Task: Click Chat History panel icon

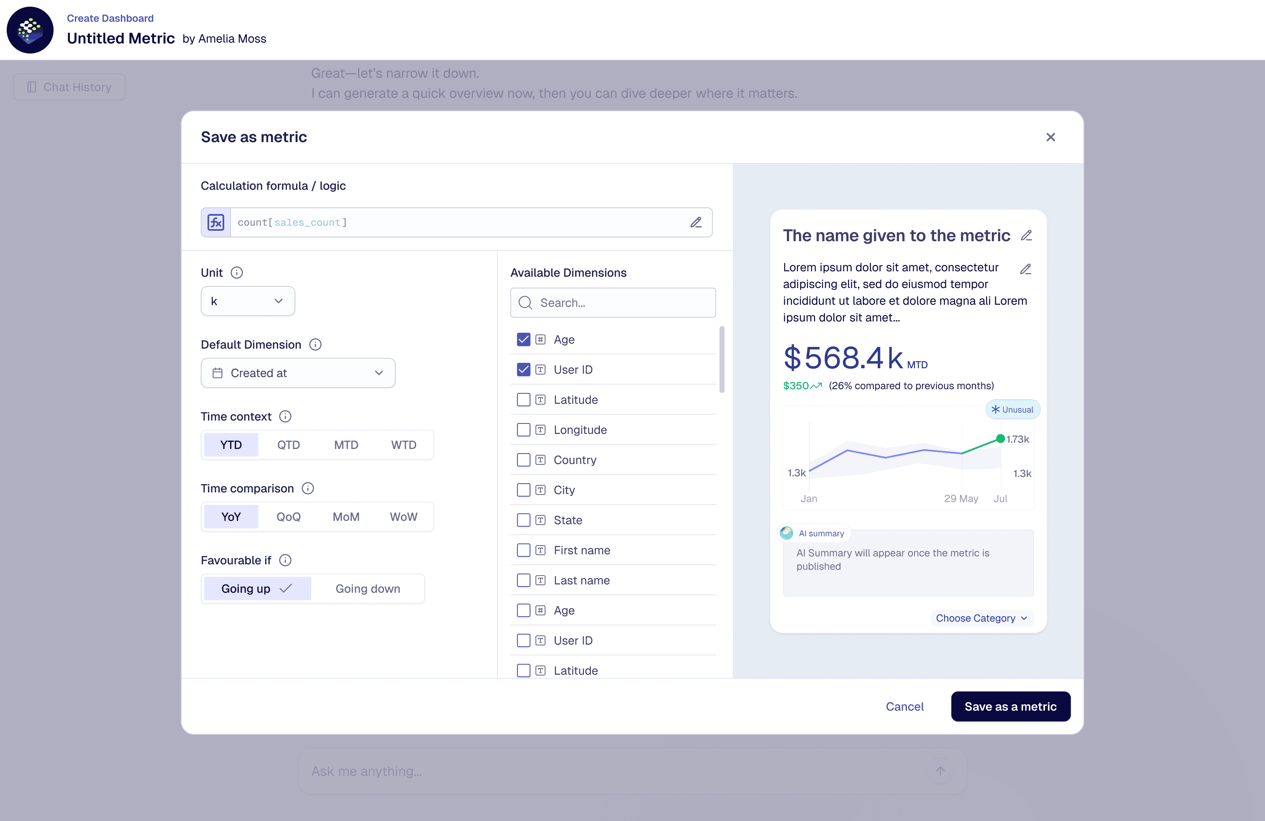Action: pos(32,87)
